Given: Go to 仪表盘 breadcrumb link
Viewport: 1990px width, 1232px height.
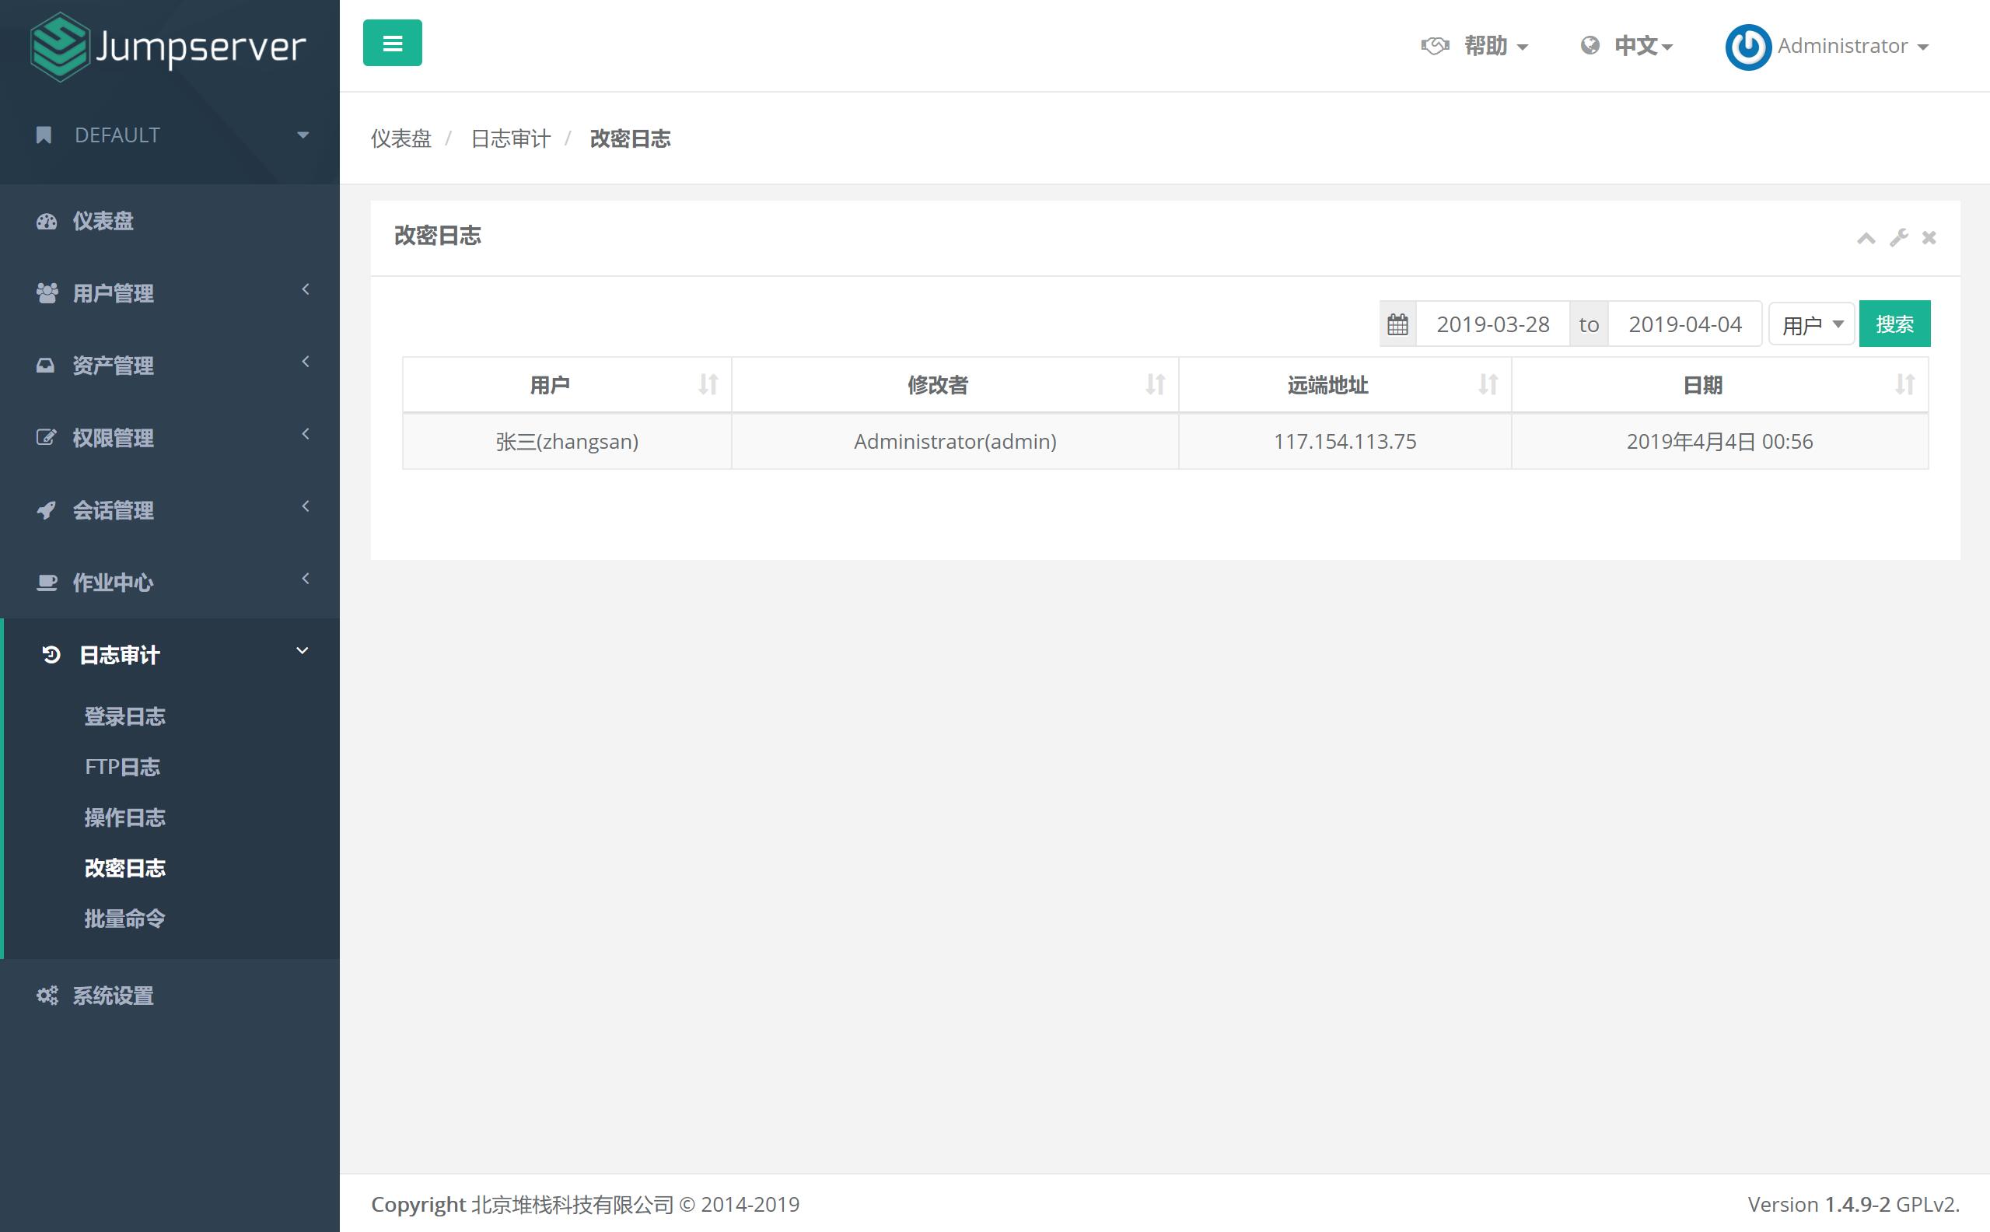Looking at the screenshot, I should [x=400, y=138].
